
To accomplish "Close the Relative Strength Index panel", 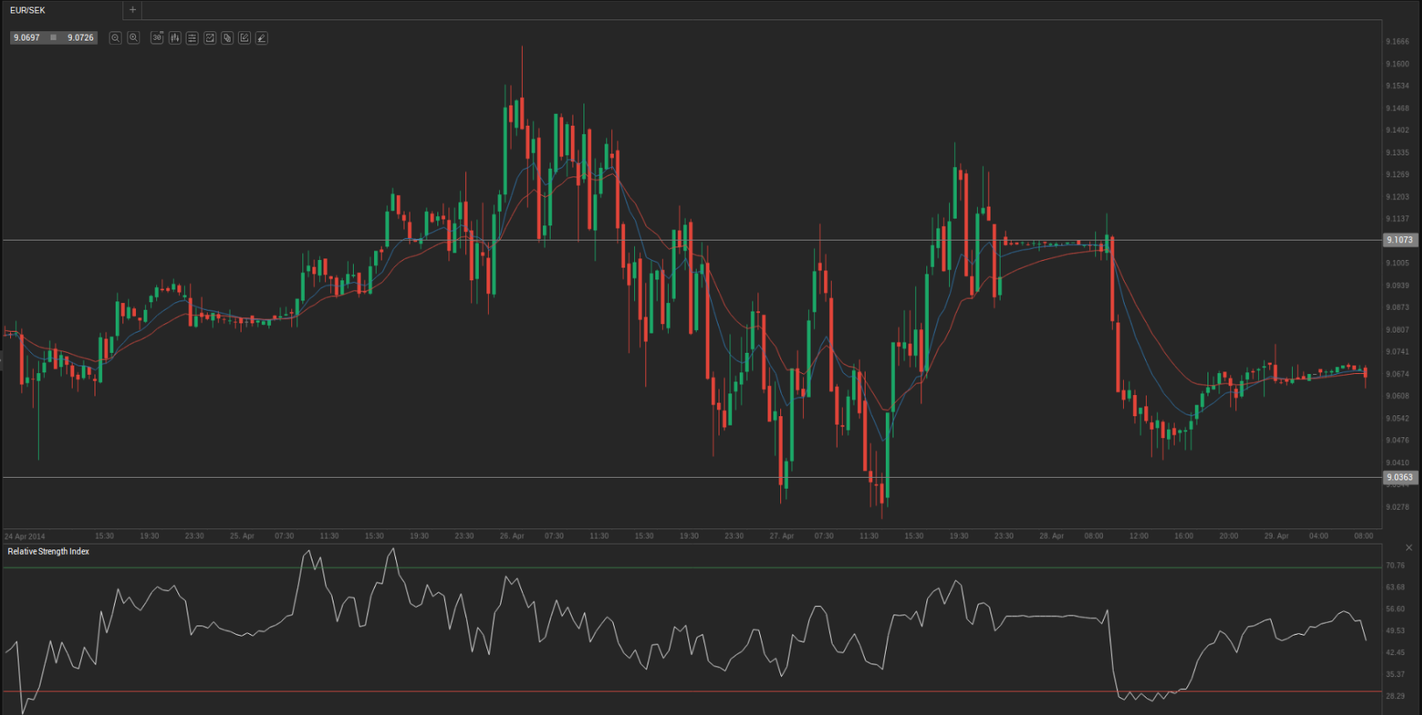I will pyautogui.click(x=1408, y=548).
